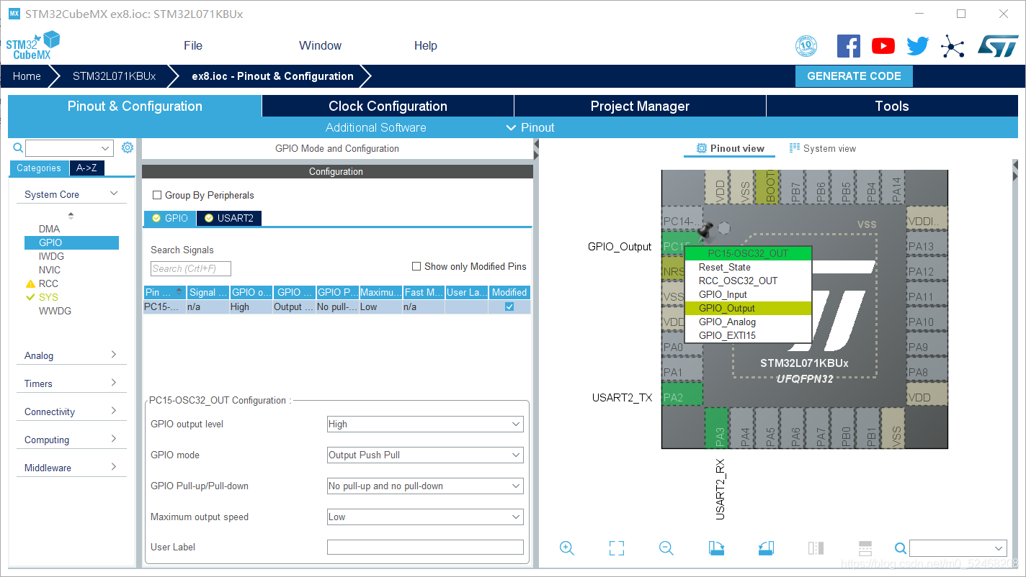Click the pin search magnifier icon
This screenshot has width=1026, height=577.
[901, 548]
